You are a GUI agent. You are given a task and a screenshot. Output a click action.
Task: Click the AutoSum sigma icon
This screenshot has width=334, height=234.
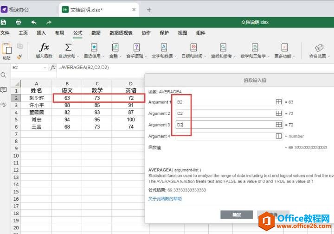[68, 47]
